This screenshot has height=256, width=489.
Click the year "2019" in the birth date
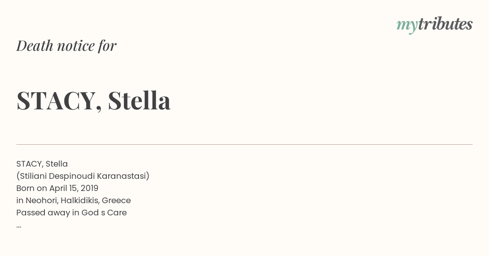click(x=89, y=188)
